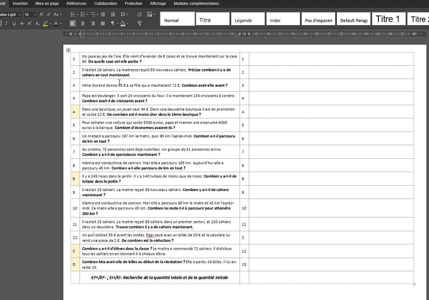Expand the line spacing options dropdown
The width and height of the screenshot is (429, 300).
(x=127, y=14)
